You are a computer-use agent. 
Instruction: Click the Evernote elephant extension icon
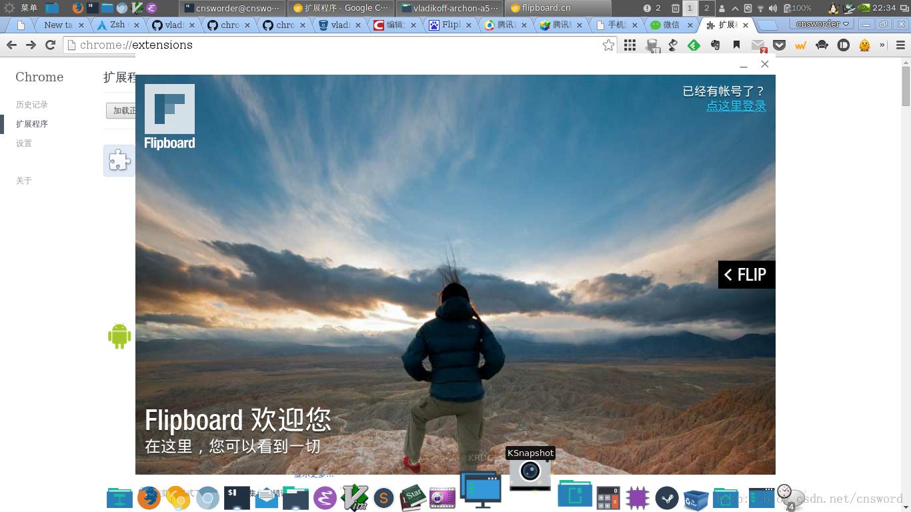click(716, 45)
